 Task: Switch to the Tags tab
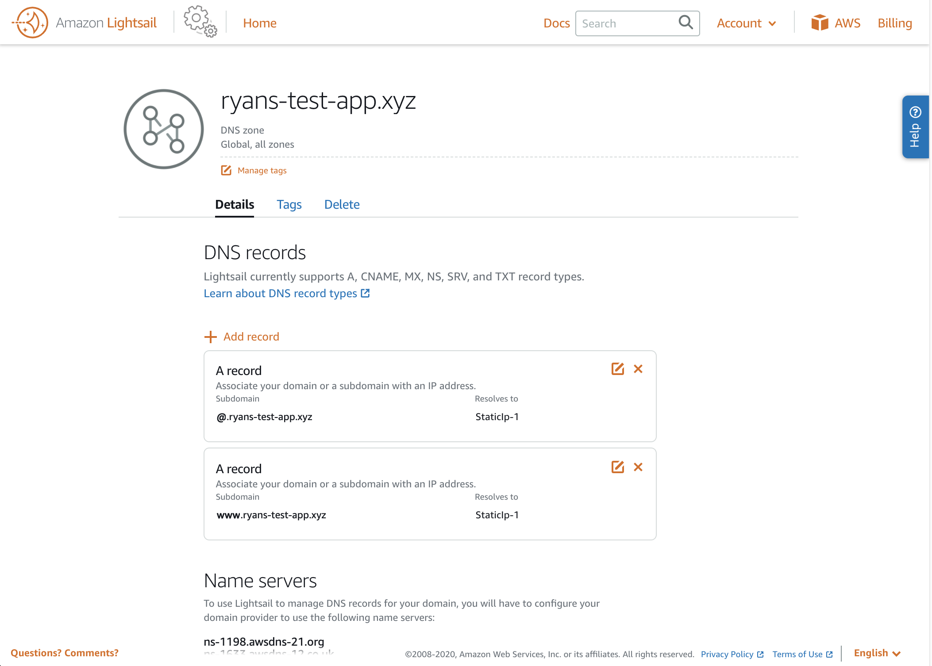point(289,204)
